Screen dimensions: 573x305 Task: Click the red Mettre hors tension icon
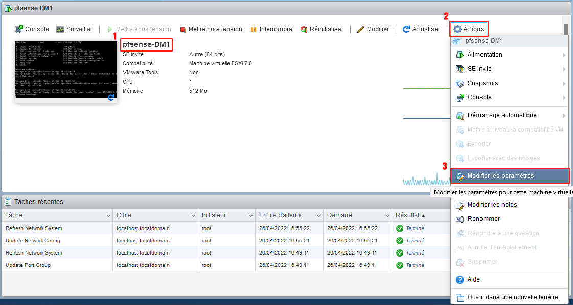(x=183, y=30)
